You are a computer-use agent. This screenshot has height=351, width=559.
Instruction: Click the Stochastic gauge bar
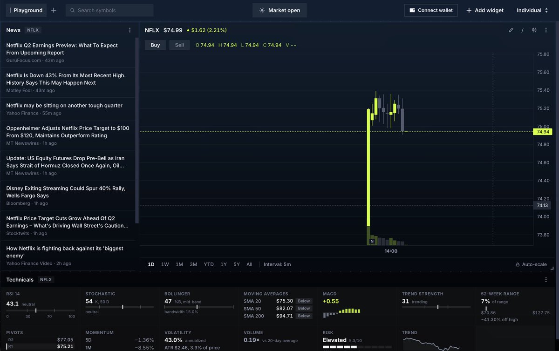(120, 307)
